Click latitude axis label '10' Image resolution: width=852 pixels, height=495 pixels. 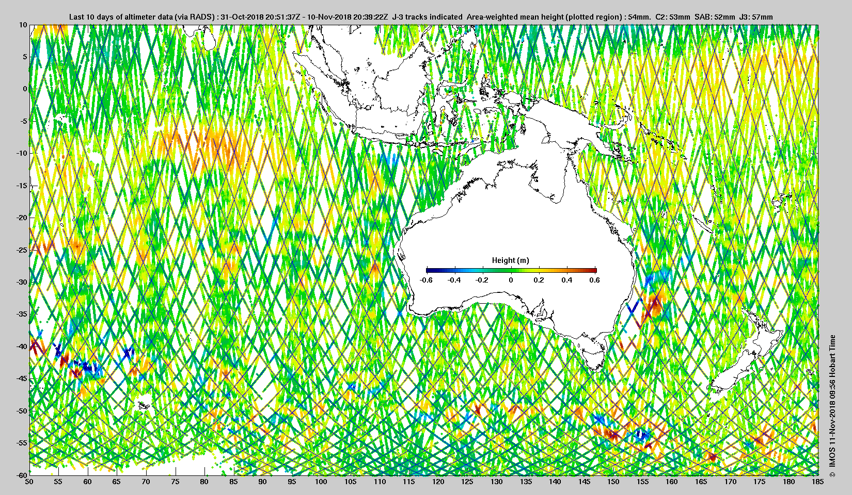23,24
